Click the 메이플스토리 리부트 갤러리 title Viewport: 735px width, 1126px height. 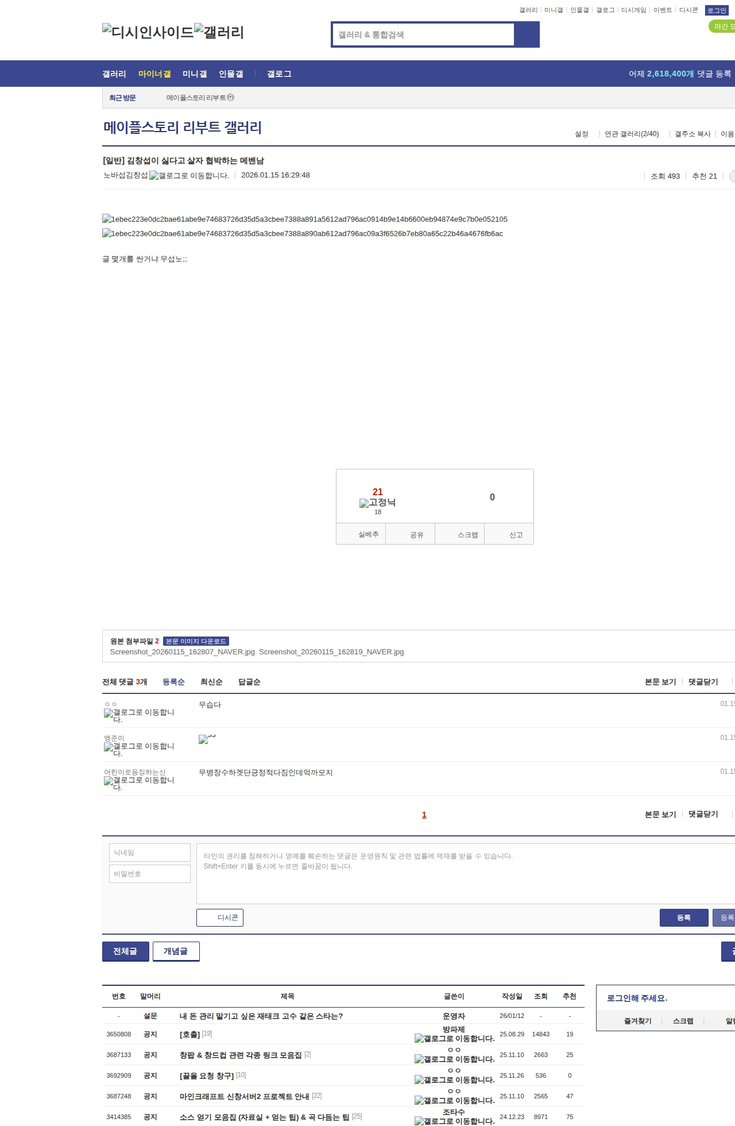tap(183, 127)
